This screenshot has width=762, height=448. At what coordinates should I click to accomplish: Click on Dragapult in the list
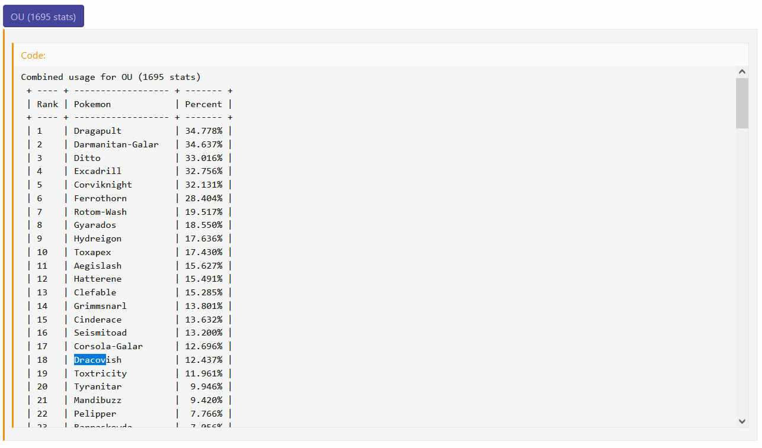pos(97,131)
